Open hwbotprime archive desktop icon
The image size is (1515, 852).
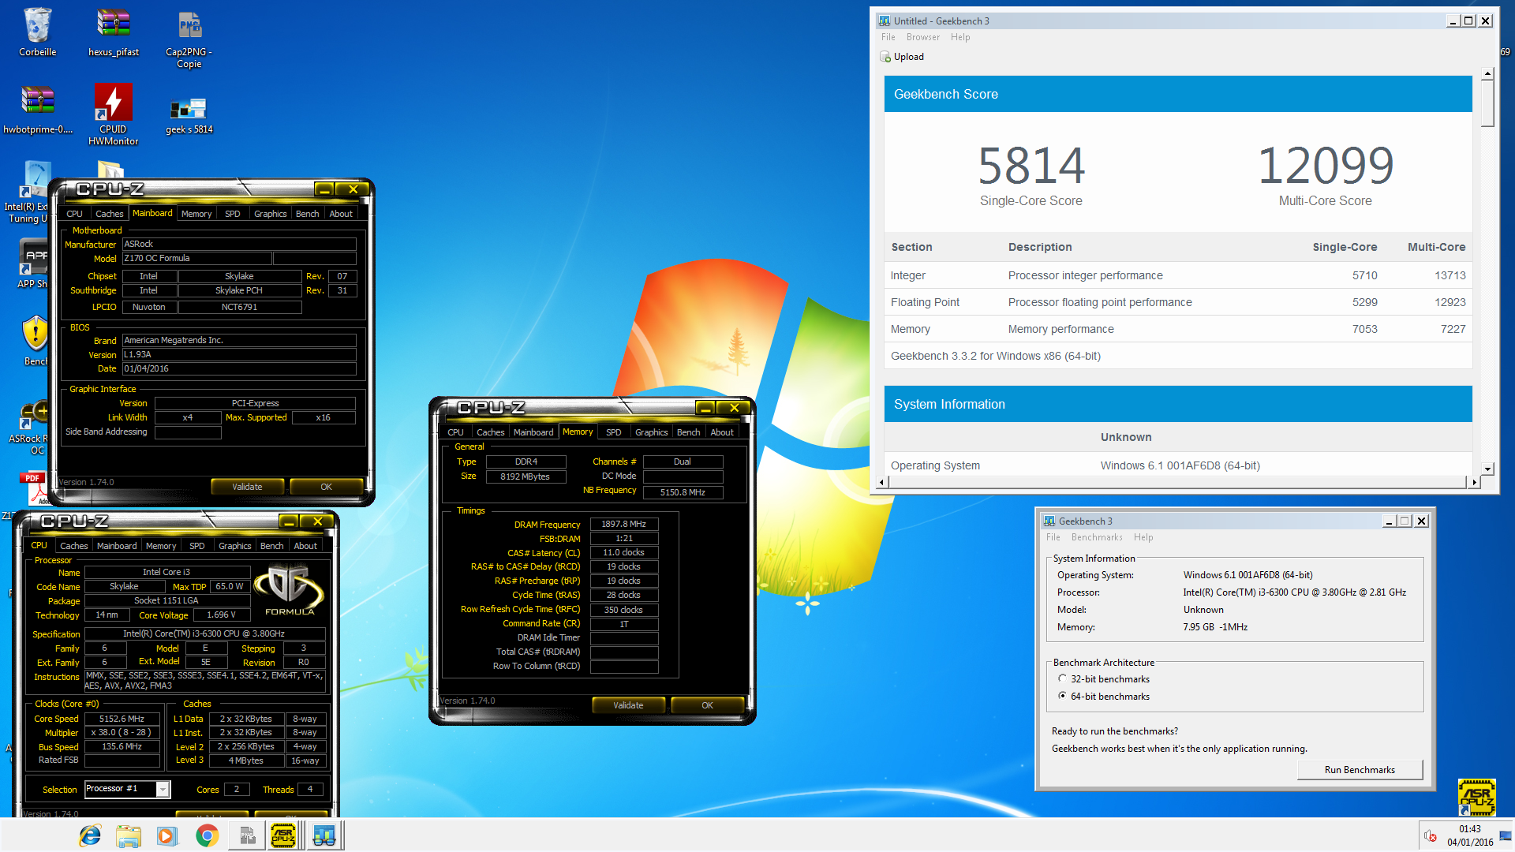(x=37, y=109)
